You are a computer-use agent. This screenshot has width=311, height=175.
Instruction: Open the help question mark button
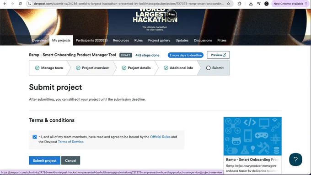(x=295, y=160)
